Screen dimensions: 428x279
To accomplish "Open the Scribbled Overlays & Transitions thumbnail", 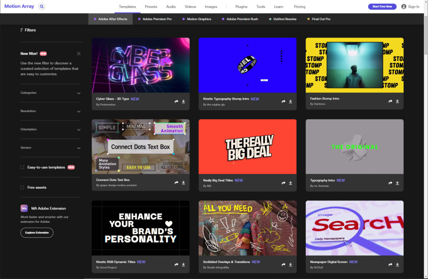I will 248,228.
